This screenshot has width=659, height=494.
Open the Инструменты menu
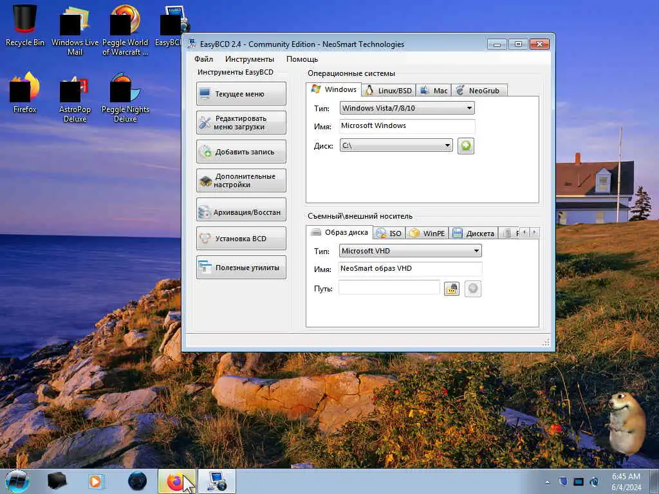point(250,59)
